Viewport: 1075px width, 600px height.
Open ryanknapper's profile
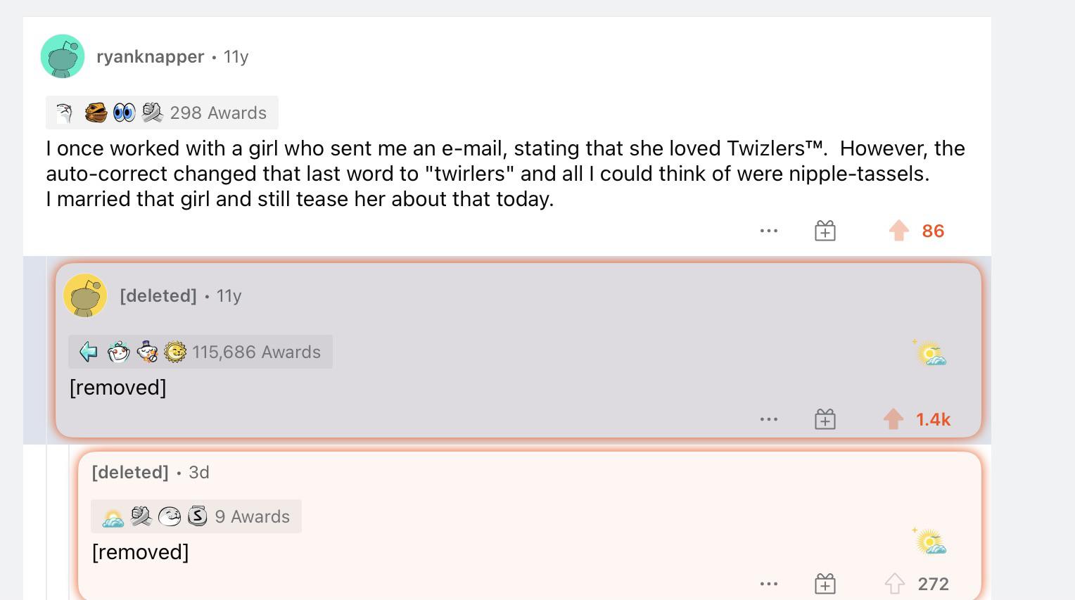(150, 56)
